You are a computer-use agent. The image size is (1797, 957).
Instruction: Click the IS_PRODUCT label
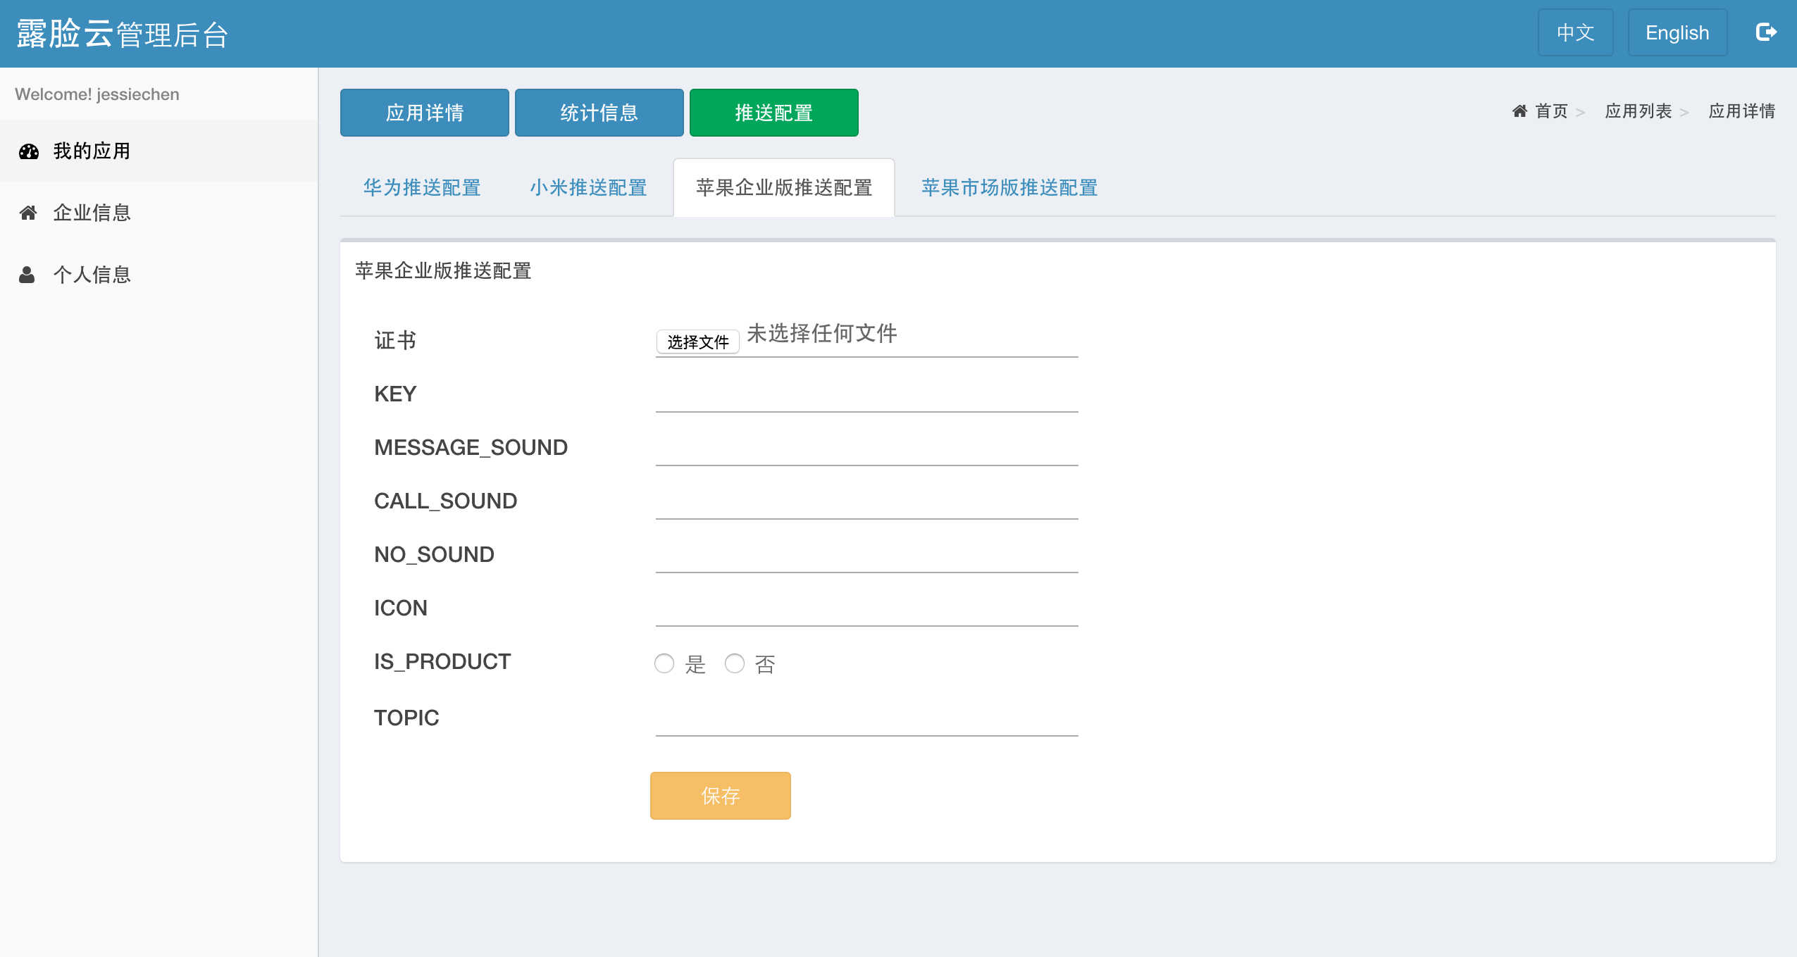pos(442,662)
